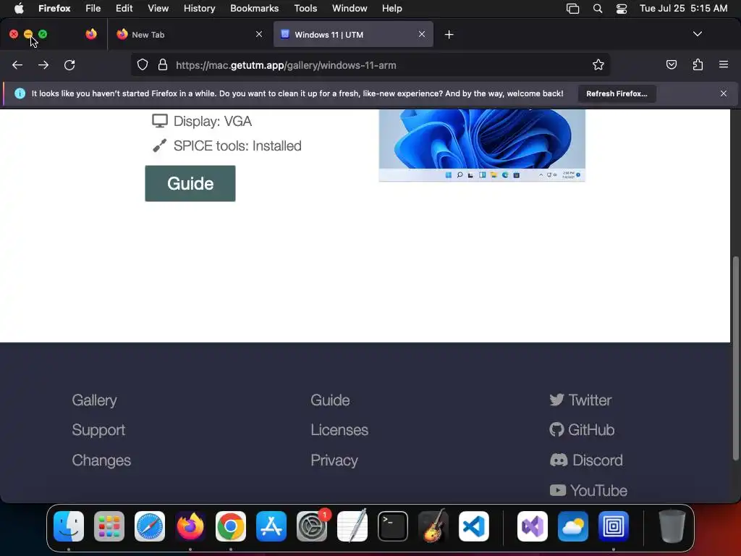Viewport: 741px width, 556px height.
Task: Open Visual Studio purple icon in Dock
Action: click(533, 526)
